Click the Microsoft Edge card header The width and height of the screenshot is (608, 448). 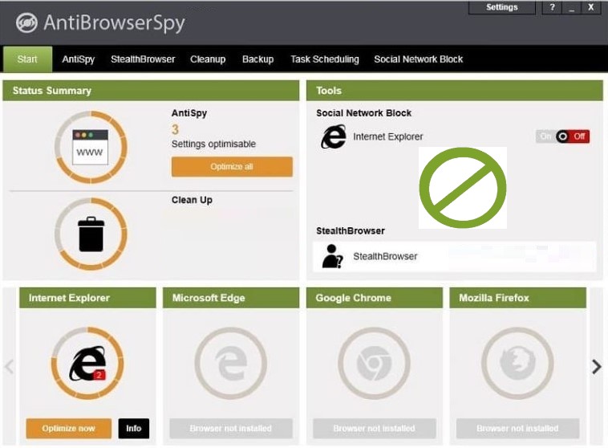pos(231,298)
